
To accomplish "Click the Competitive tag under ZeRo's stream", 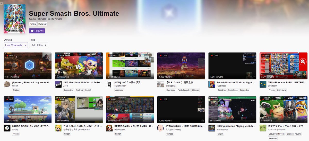I will pos(69,90).
